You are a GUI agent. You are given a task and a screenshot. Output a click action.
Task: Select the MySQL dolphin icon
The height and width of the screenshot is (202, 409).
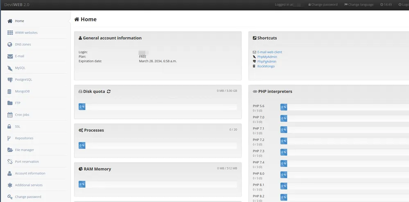10,68
